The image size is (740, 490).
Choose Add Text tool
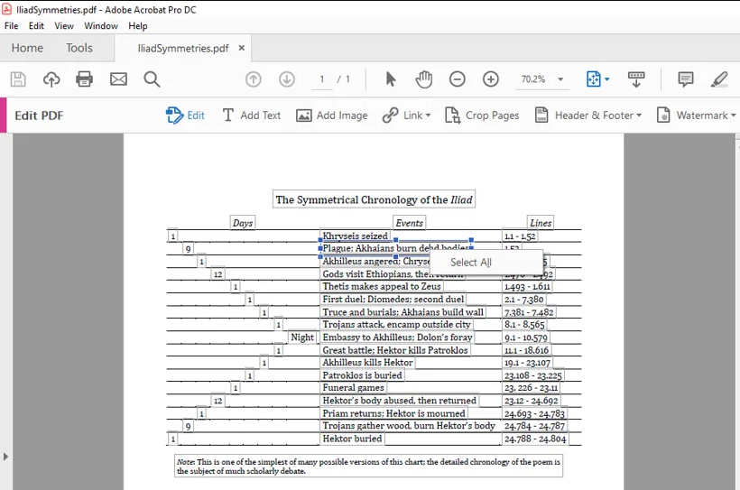(251, 116)
